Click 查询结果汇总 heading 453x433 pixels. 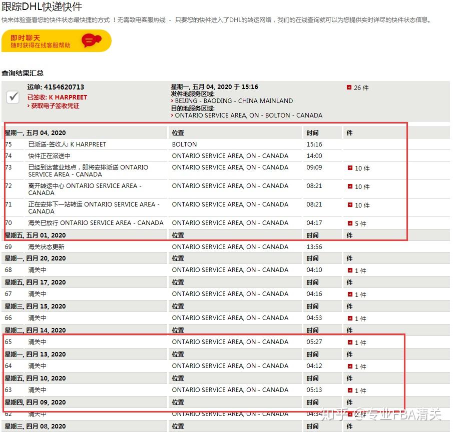click(23, 73)
